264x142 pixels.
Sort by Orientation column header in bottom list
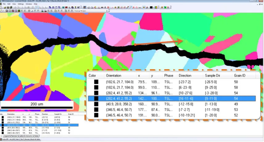point(11,114)
